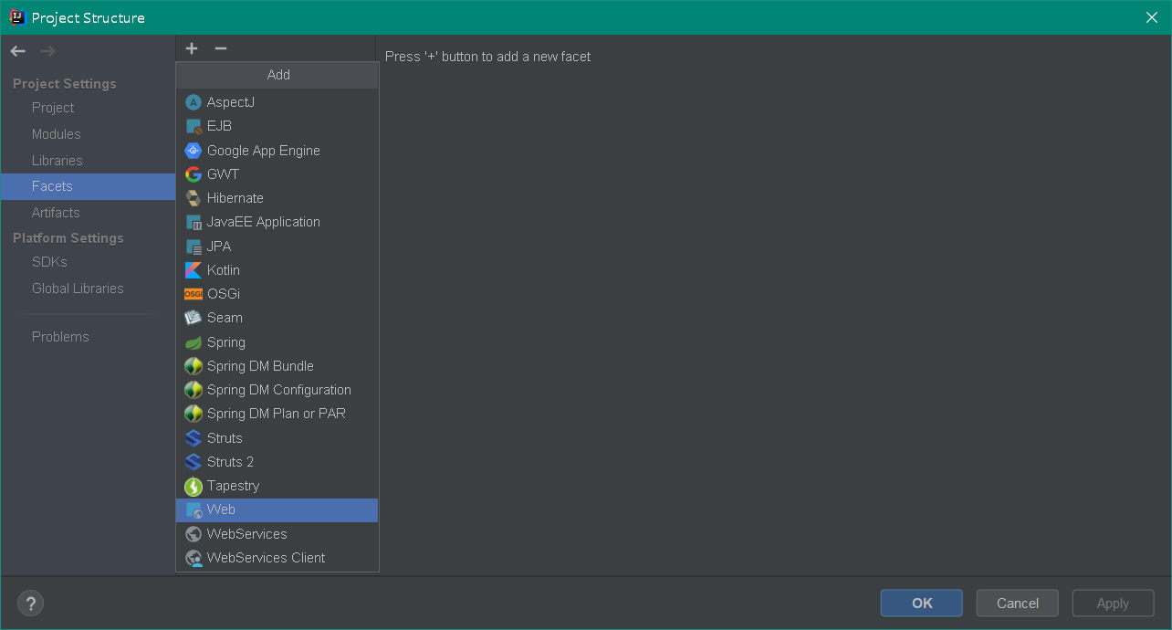Click the Spring leaf icon
Viewport: 1172px width, 630px height.
(x=193, y=342)
